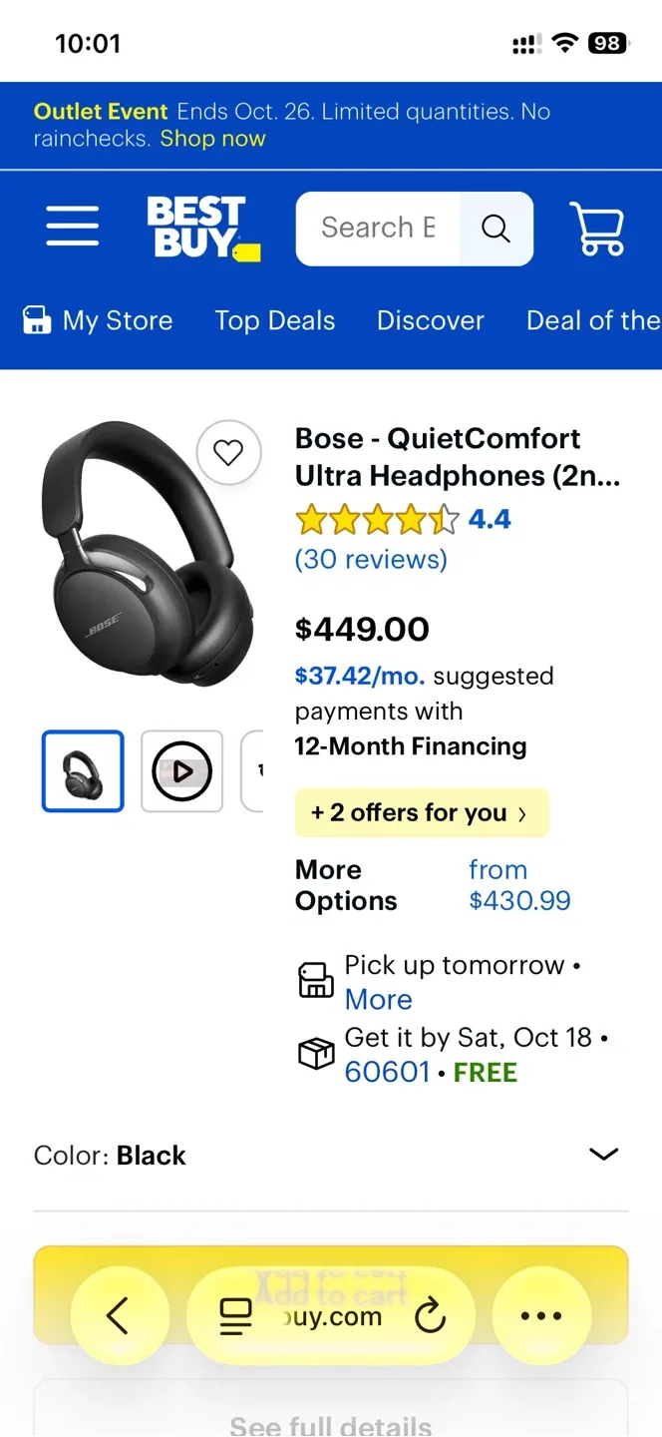
Task: Save headphones with the heart icon
Action: coord(228,454)
